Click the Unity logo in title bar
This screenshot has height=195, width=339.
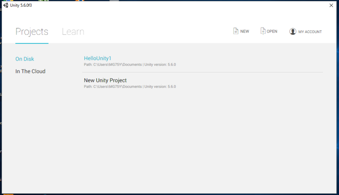click(6, 5)
